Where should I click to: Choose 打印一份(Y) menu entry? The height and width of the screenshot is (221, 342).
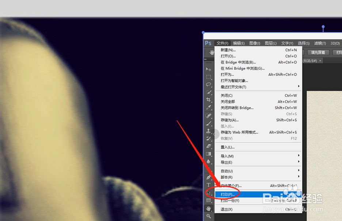coord(258,201)
